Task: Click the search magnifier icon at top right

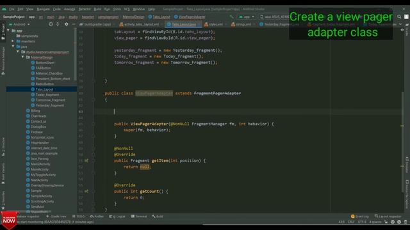Action: (399, 17)
